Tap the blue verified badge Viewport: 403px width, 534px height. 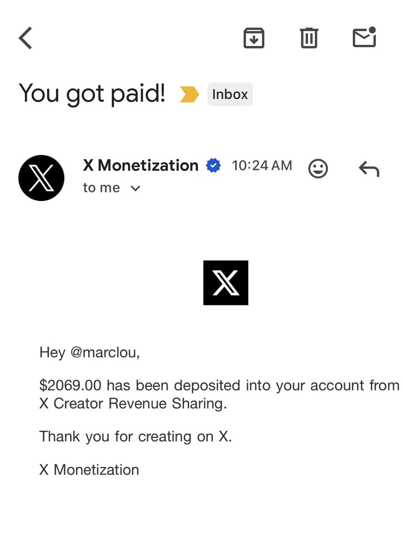214,166
